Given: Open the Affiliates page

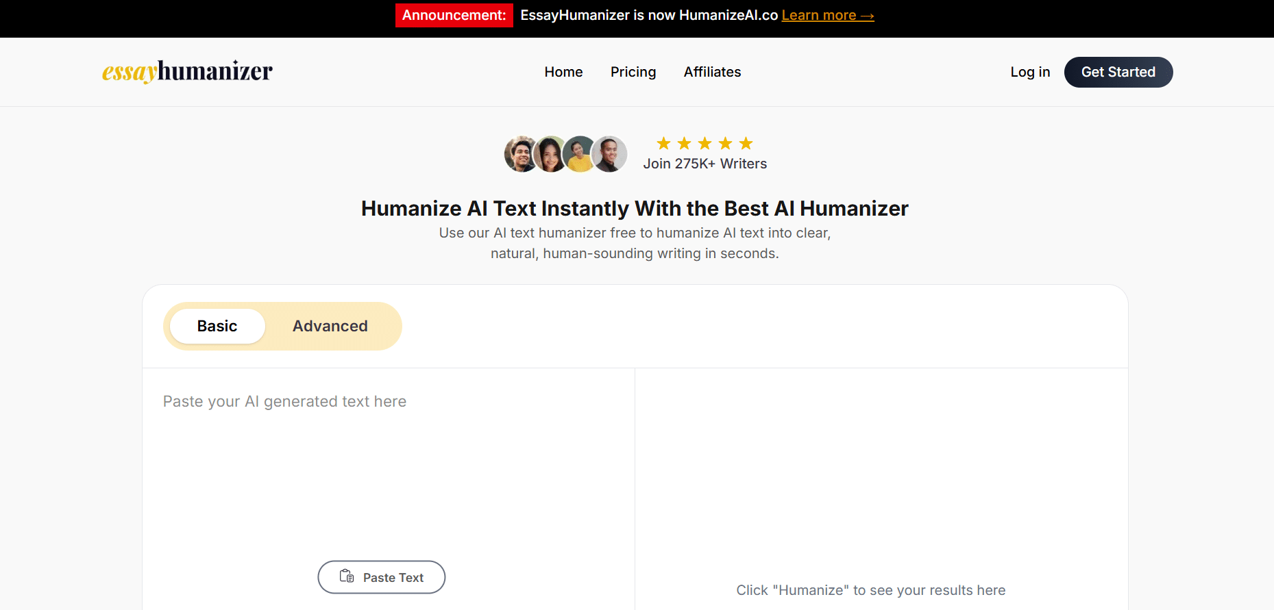Looking at the screenshot, I should pos(712,72).
